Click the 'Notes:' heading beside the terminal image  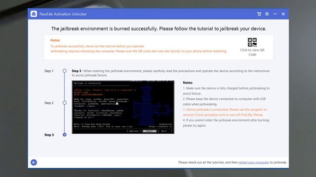(188, 83)
